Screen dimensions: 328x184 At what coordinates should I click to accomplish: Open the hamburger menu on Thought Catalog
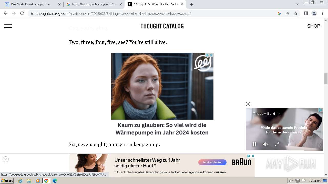pos(8,26)
